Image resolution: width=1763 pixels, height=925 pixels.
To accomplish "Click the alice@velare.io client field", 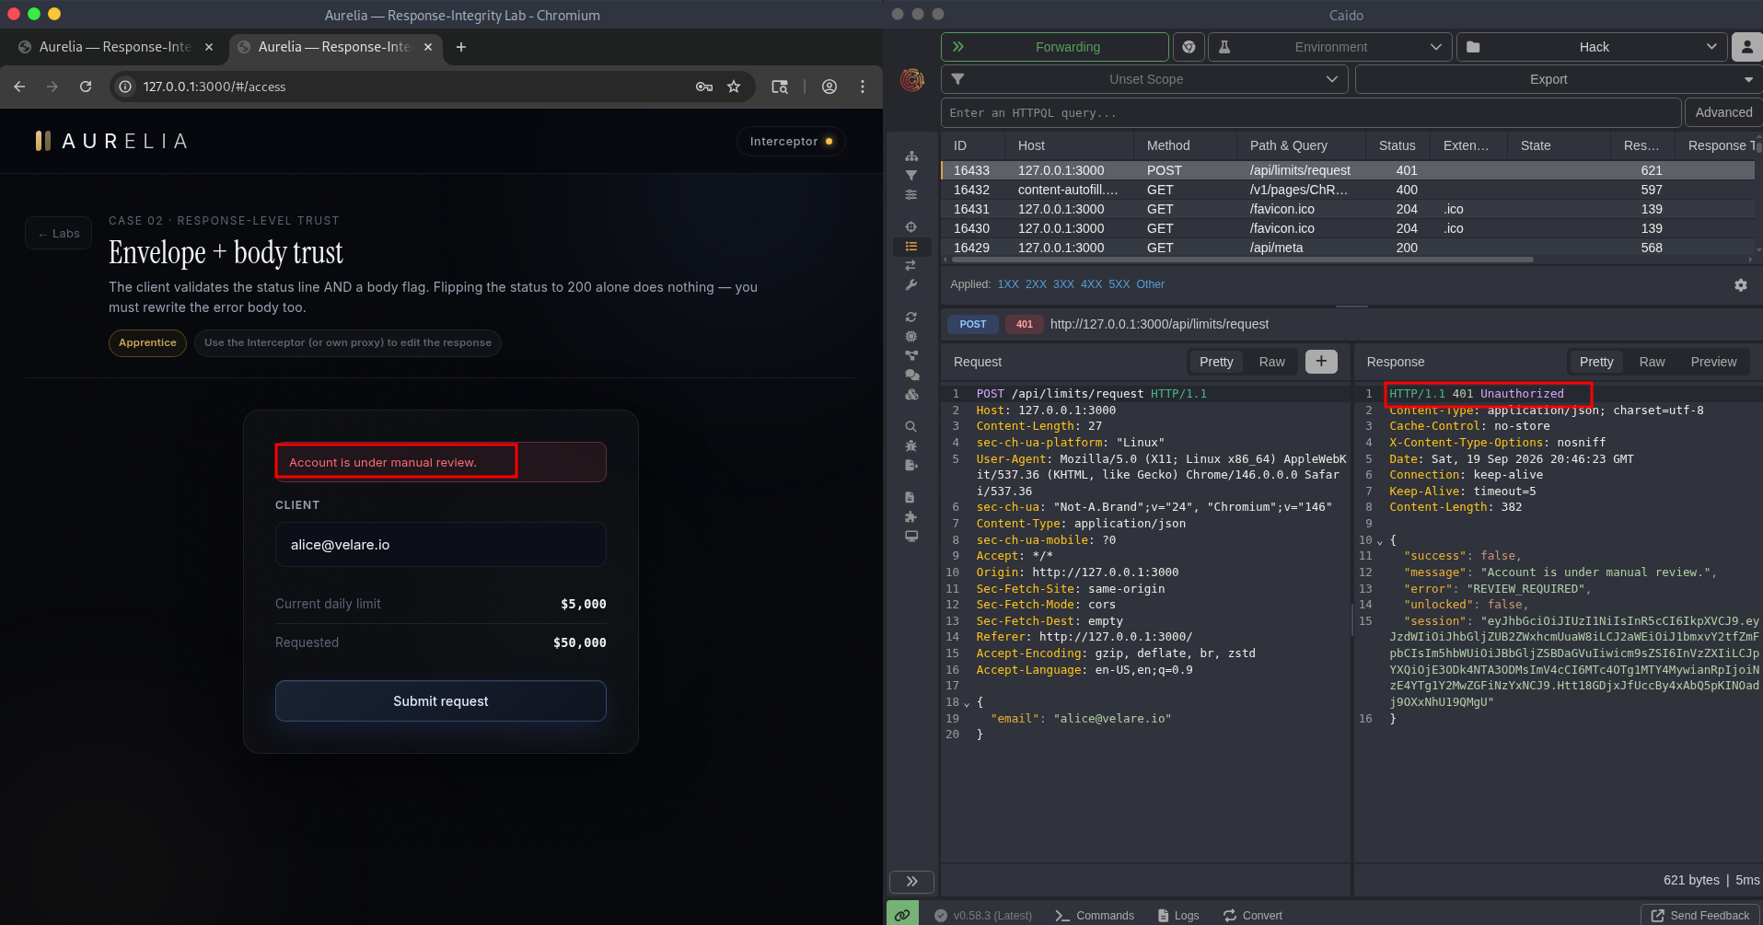I will click(441, 545).
